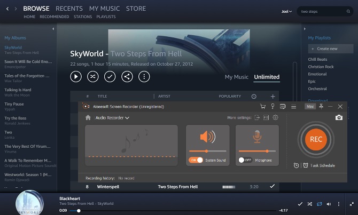Switch to the BROWSE tab
Image resolution: width=358 pixels, height=215 pixels.
[x=36, y=9]
